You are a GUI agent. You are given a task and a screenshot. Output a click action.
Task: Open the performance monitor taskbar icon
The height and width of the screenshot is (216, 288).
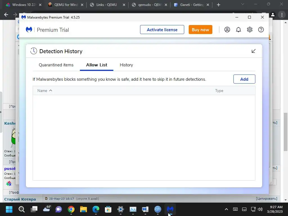(x=133, y=209)
